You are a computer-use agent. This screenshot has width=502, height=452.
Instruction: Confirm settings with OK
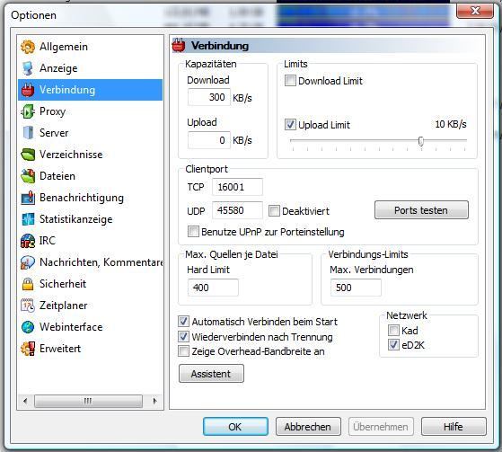pos(235,427)
